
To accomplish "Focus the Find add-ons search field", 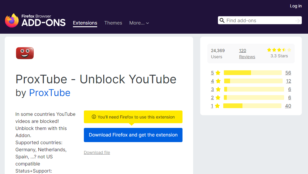I will [260, 20].
